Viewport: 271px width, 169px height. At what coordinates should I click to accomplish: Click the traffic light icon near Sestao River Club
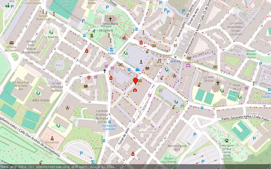click(x=46, y=13)
